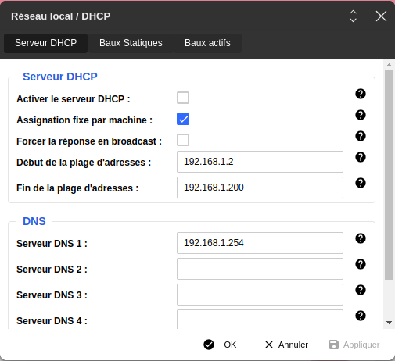Confirm with the OK button
Screen dimensions: 395x361
220,345
